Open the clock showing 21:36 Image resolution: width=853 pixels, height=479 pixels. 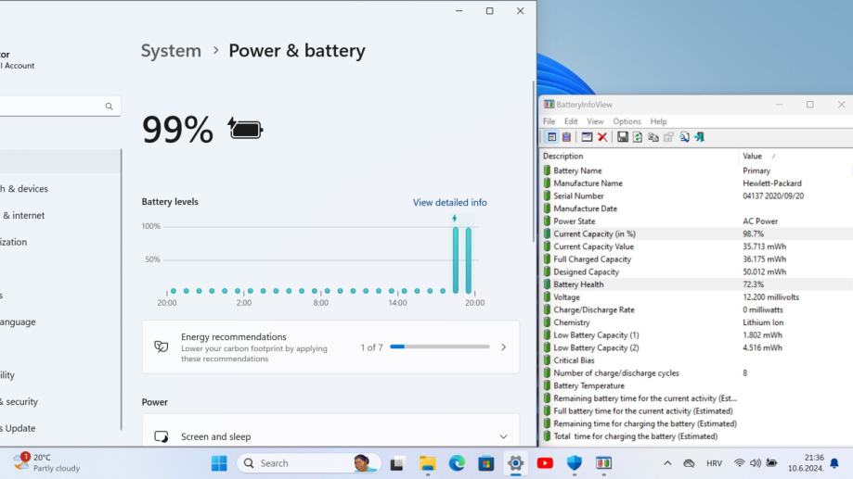point(805,462)
